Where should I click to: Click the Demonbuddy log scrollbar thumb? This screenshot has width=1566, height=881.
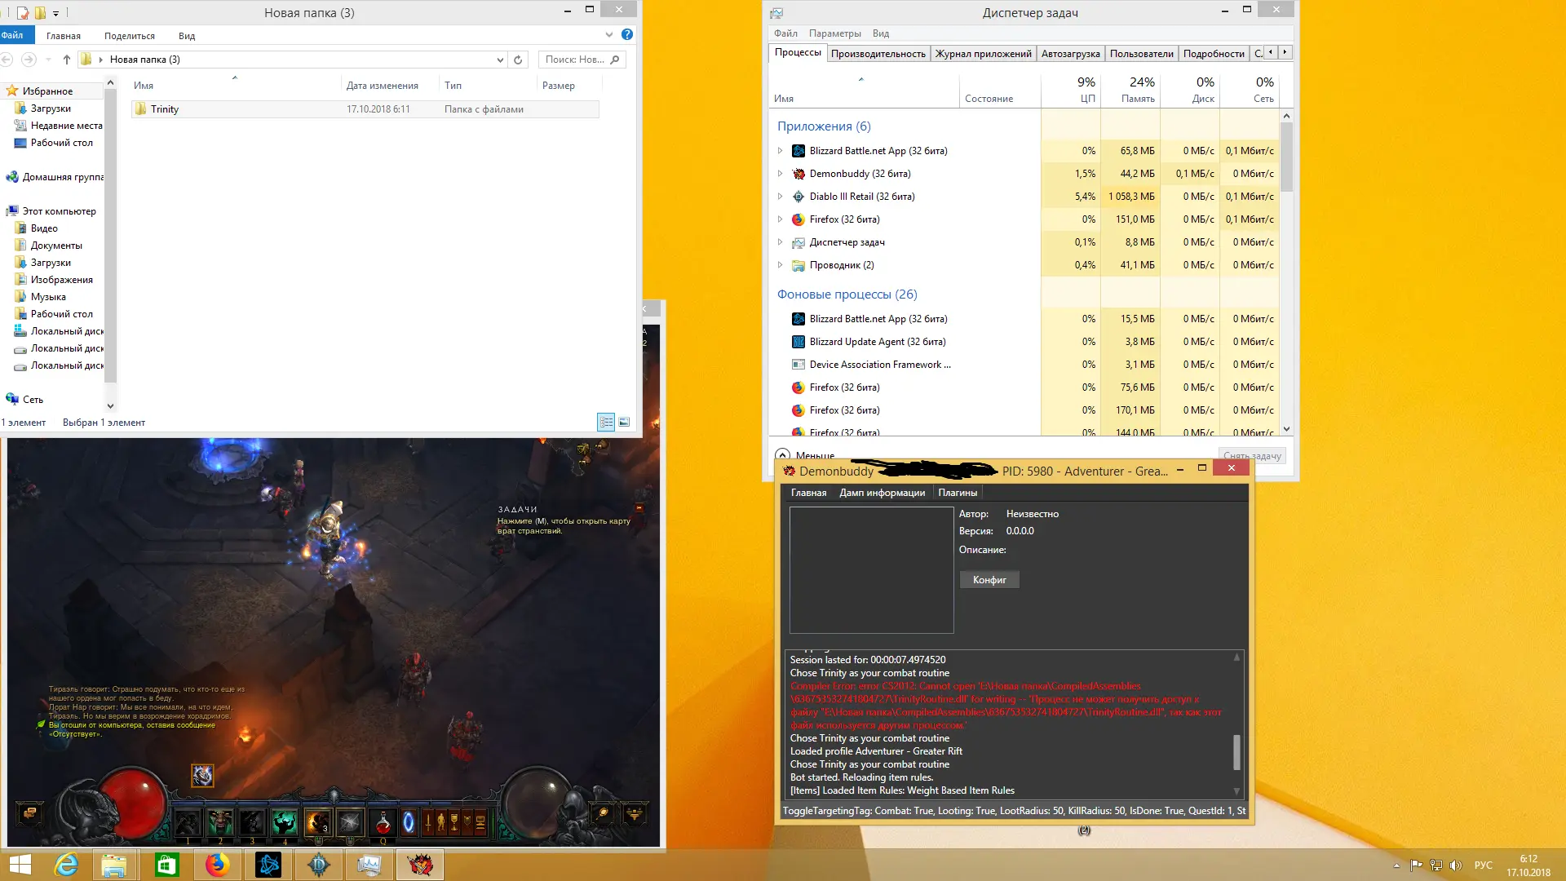pyautogui.click(x=1236, y=752)
